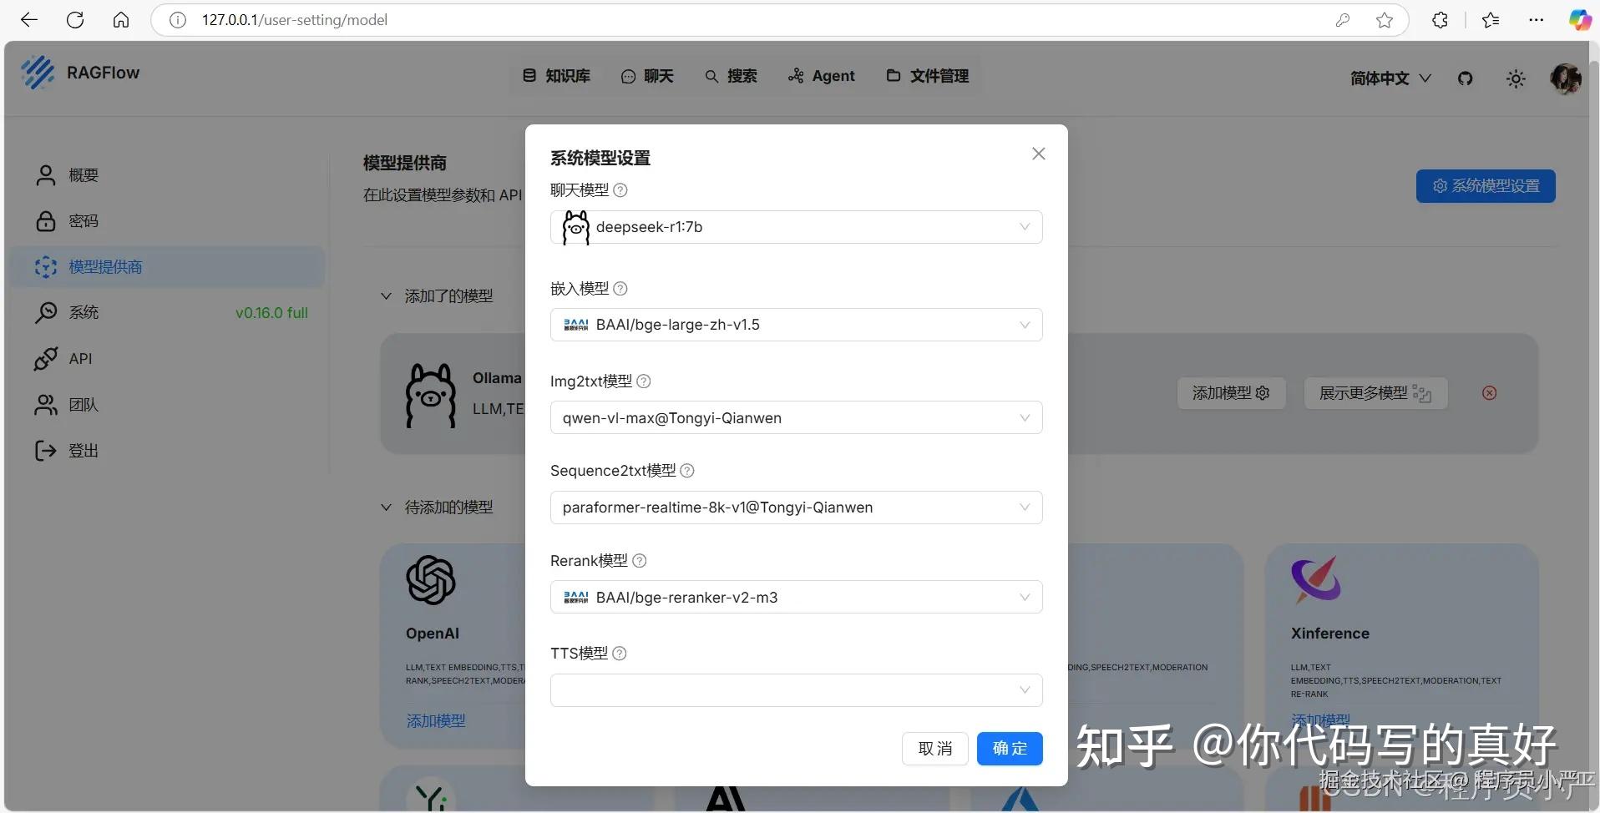Click the OpenAI logo on the provider card
The width and height of the screenshot is (1600, 813).
[431, 580]
